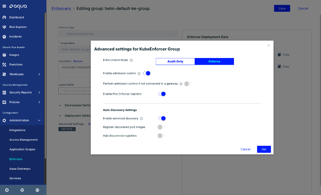
Task: Toggle Add discovered registries switch
Action: coord(161,136)
